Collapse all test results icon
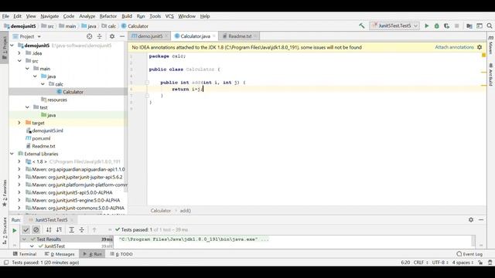Viewport: 495px width, 278px height. 82,230
